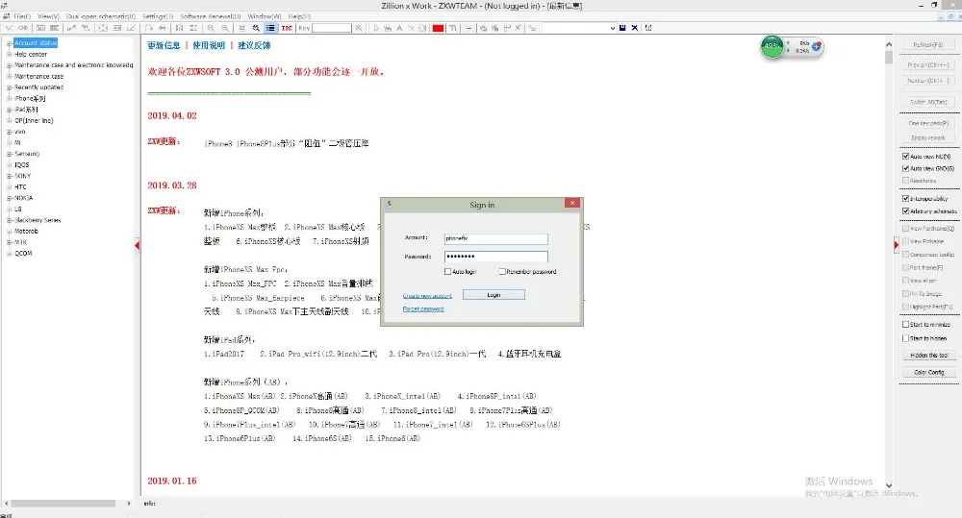Image resolution: width=962 pixels, height=518 pixels.
Task: Enable Start to hidden checkbox
Action: 905,337
